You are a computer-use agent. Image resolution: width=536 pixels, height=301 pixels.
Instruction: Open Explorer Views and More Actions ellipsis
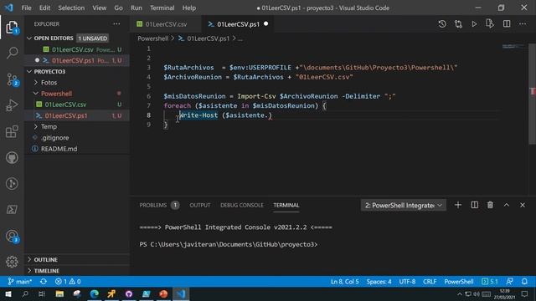pos(116,24)
